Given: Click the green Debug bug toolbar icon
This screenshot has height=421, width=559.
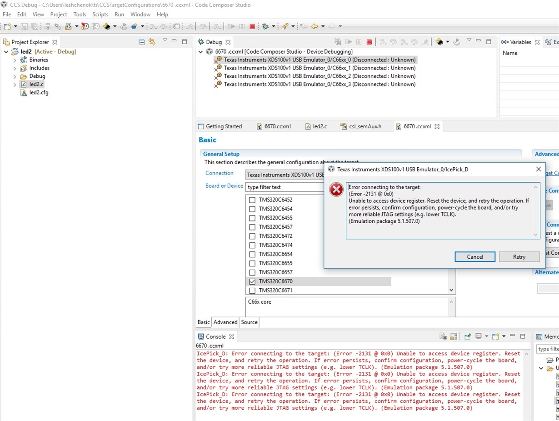Looking at the screenshot, I should pyautogui.click(x=266, y=26).
